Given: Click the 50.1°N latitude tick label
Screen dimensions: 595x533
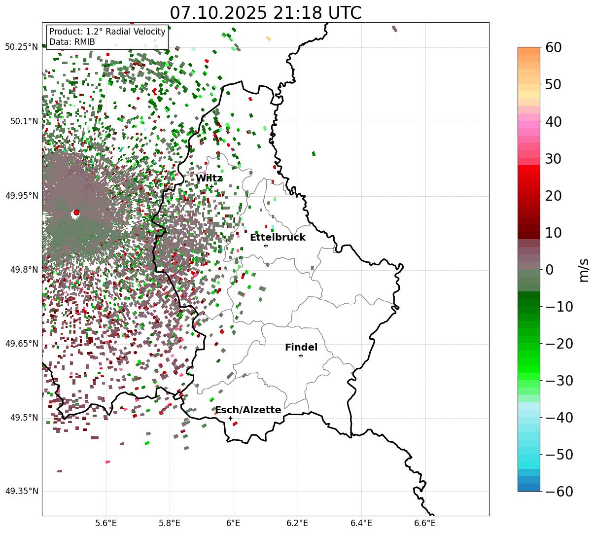Looking at the screenshot, I should pos(24,121).
